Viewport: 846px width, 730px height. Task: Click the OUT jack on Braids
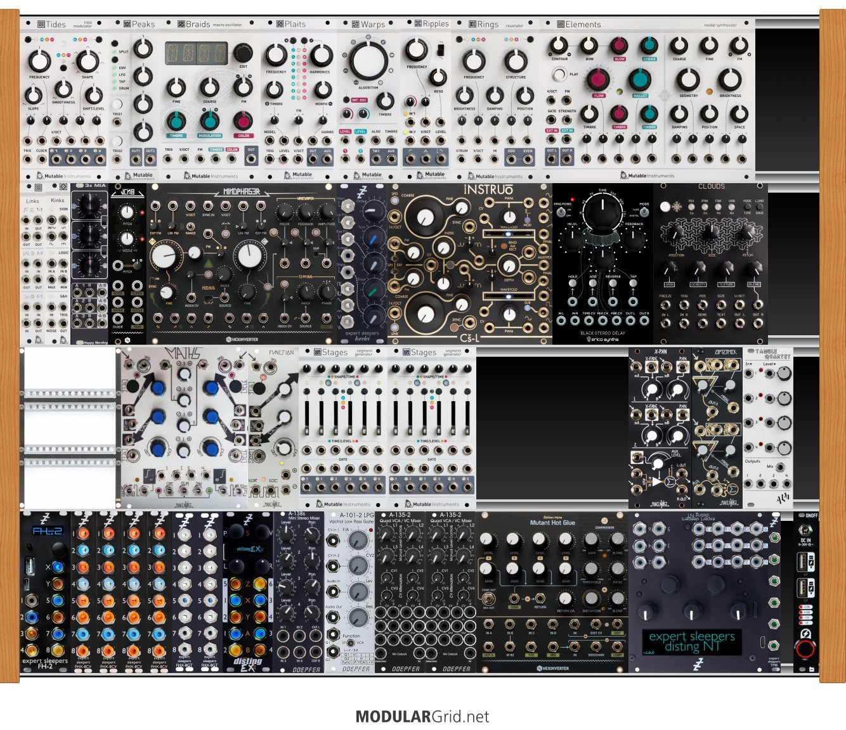point(251,158)
